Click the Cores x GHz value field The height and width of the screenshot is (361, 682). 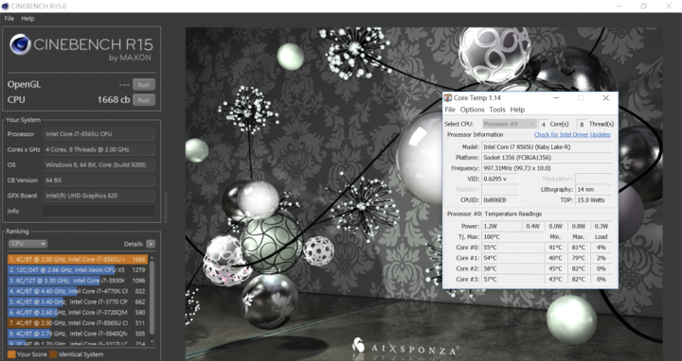(x=99, y=149)
